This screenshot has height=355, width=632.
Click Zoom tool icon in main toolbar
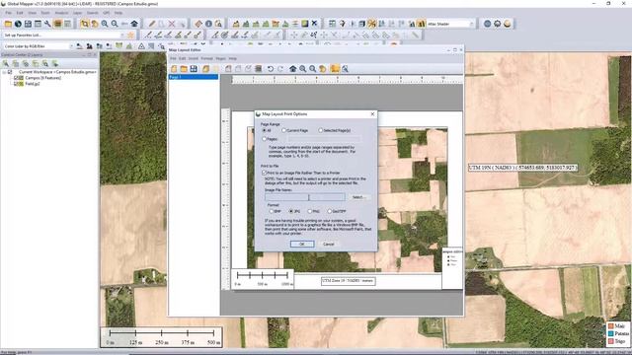(85, 24)
